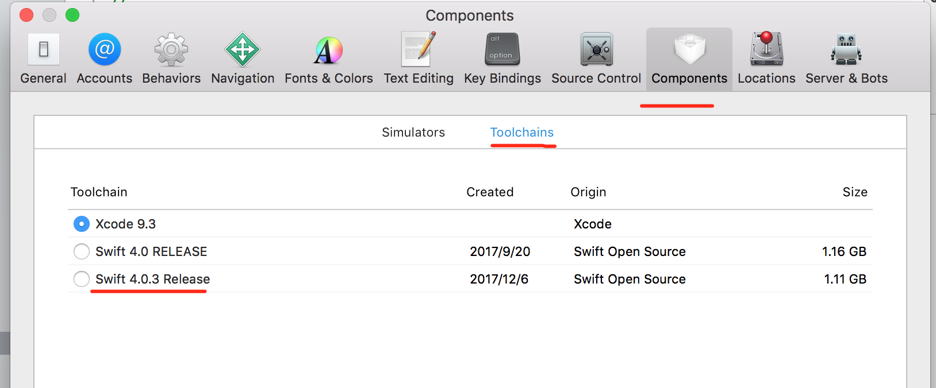
Task: Open the Server & Bots preferences
Action: [846, 59]
